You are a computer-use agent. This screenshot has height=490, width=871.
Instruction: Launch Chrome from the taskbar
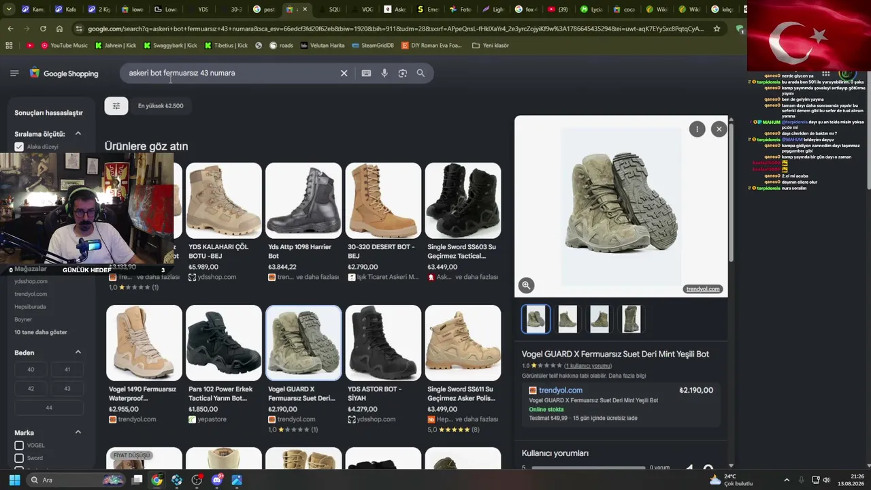(157, 480)
